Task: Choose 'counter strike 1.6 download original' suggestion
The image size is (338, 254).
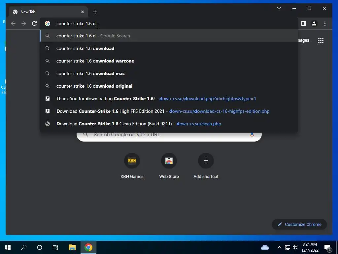Action: (x=169, y=86)
